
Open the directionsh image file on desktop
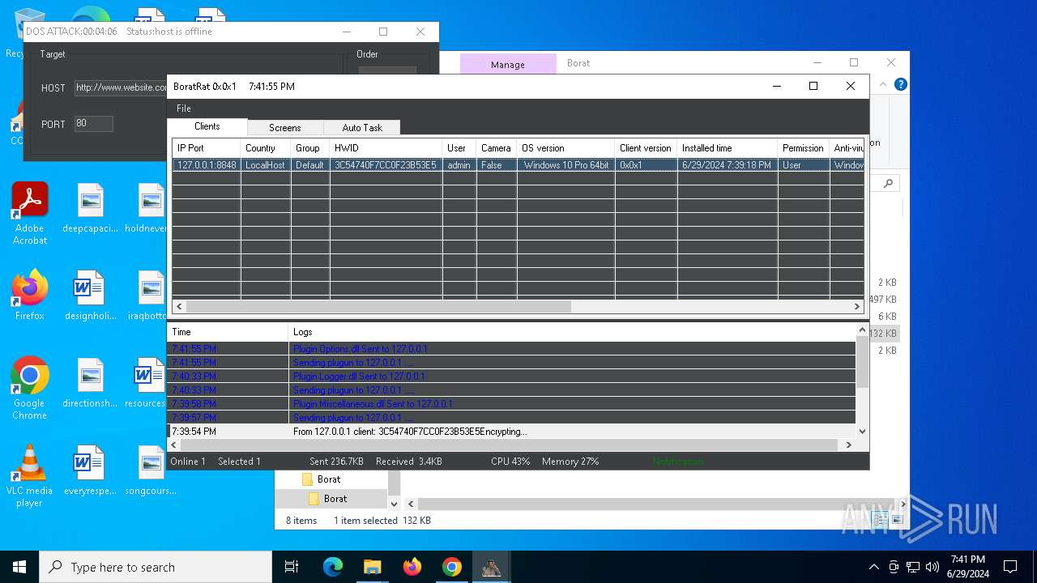pyautogui.click(x=91, y=383)
